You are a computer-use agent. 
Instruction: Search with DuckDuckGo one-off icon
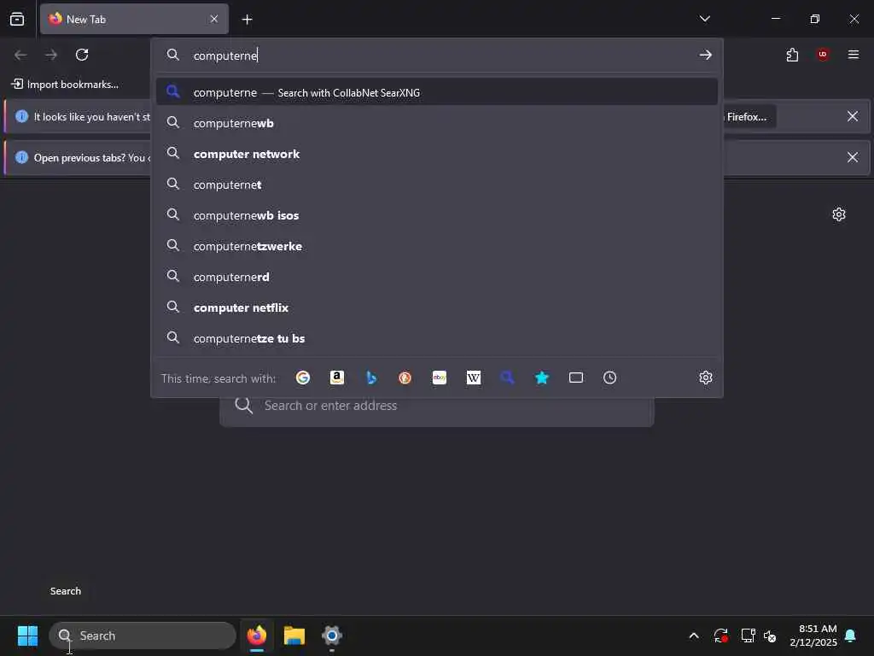click(x=405, y=378)
